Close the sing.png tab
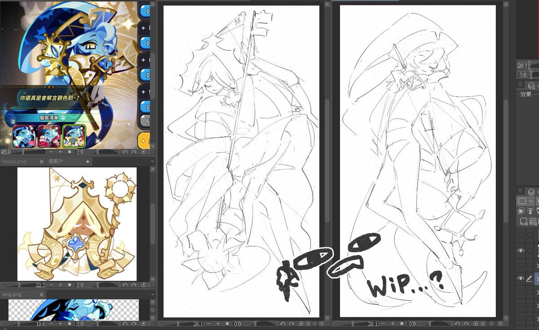 (x=41, y=294)
